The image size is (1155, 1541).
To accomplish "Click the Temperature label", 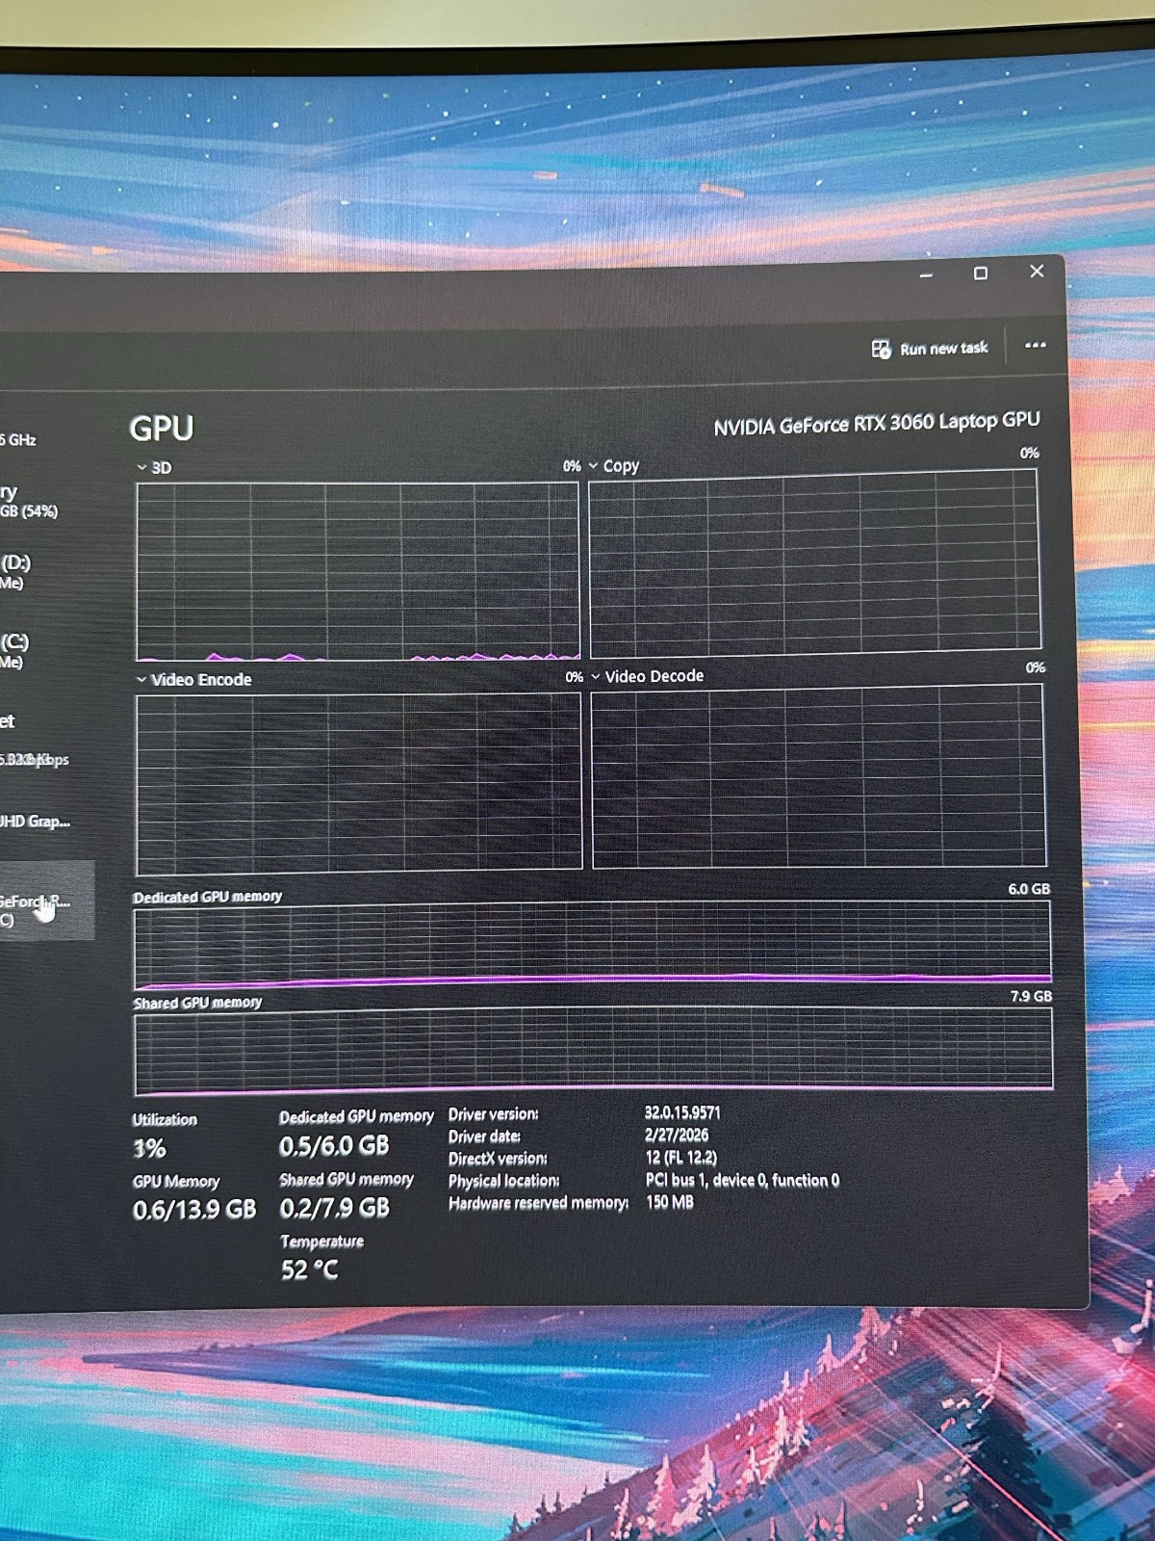I will coord(322,1241).
